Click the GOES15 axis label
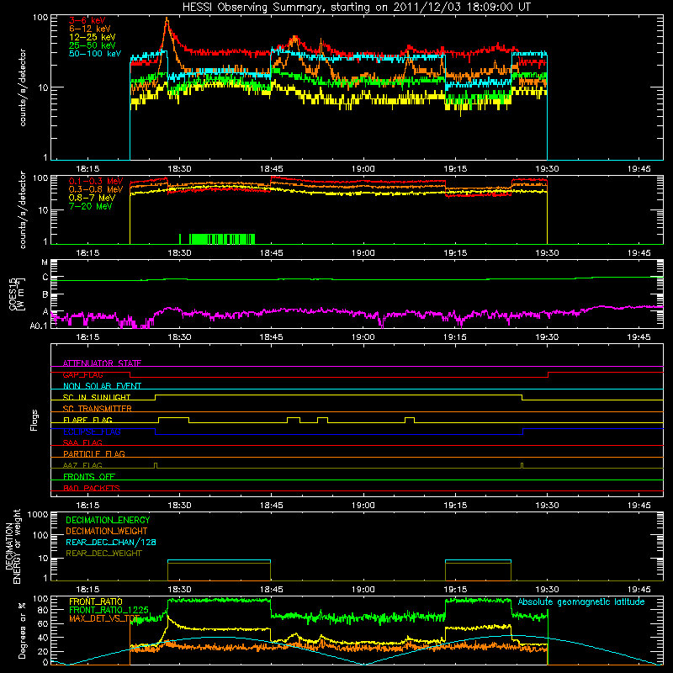The image size is (673, 673). pyautogui.click(x=16, y=294)
